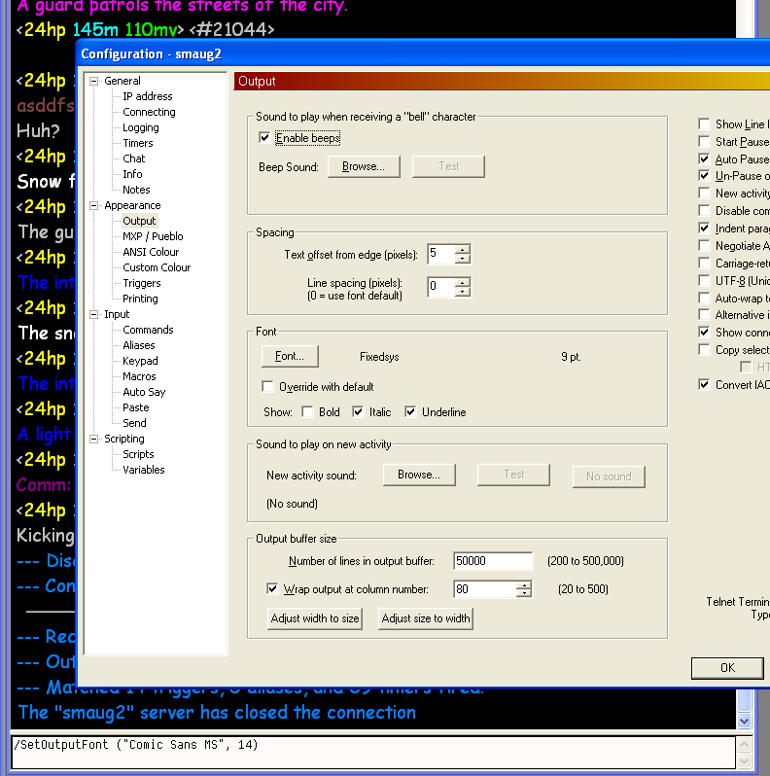Enable showing Bold text
The width and height of the screenshot is (770, 776).
pyautogui.click(x=307, y=411)
